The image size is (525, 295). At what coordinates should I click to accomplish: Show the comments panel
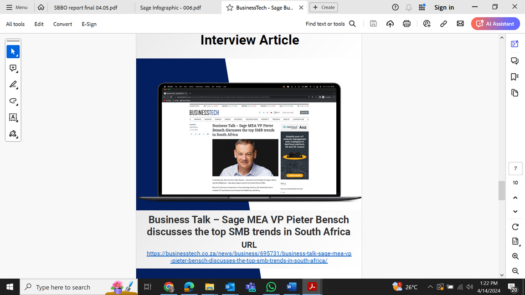click(x=515, y=61)
